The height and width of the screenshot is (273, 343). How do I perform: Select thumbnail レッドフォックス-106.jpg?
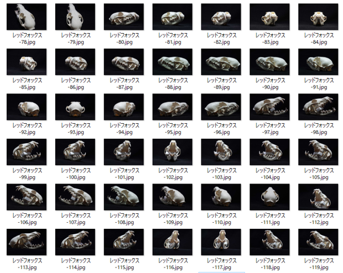(x=27, y=197)
